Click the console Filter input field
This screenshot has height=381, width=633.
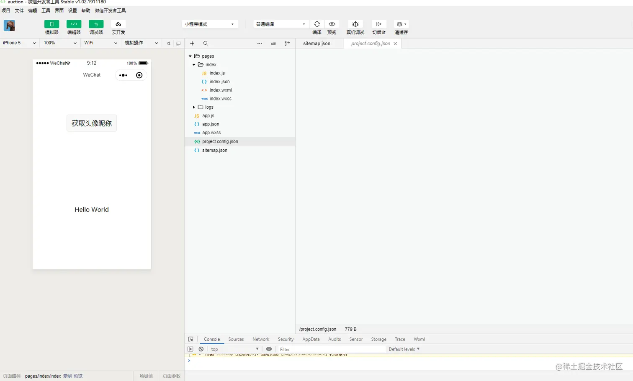click(332, 349)
